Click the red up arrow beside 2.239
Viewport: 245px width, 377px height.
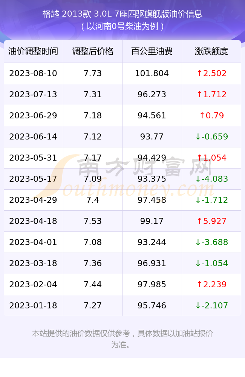pyautogui.click(x=199, y=284)
